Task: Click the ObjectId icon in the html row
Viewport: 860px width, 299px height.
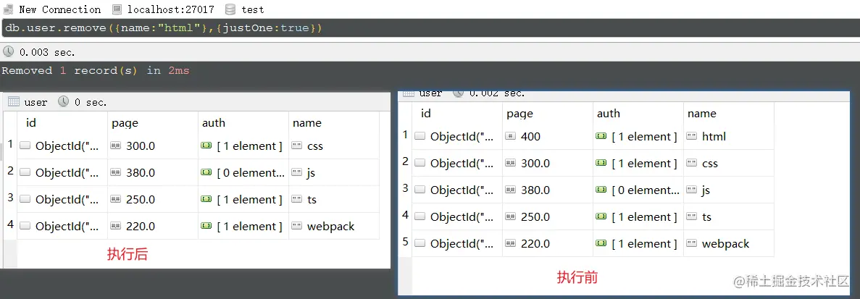Action: tap(419, 136)
